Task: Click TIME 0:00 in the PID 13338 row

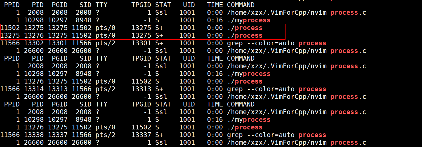Action: (x=215, y=135)
